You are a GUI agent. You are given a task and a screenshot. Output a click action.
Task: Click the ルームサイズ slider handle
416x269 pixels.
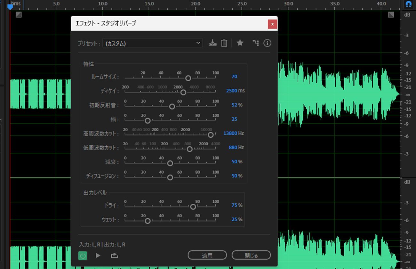click(188, 78)
